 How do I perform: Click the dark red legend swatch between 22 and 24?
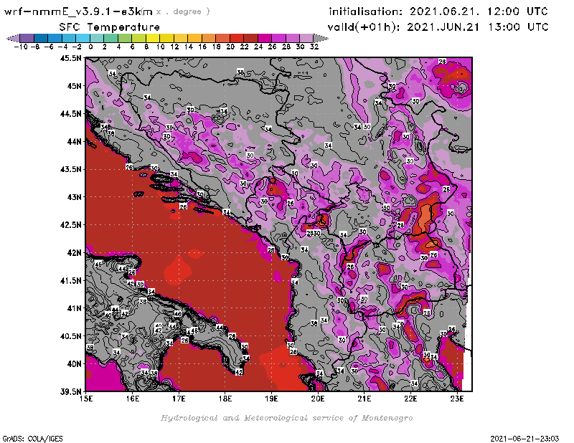(250, 38)
